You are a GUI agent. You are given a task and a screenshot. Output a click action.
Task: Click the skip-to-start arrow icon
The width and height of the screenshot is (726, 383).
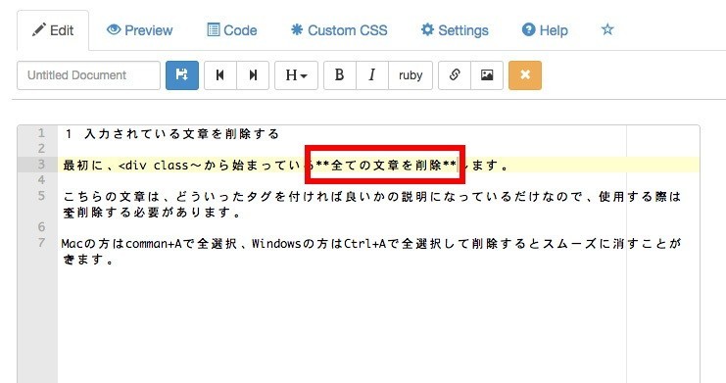220,75
